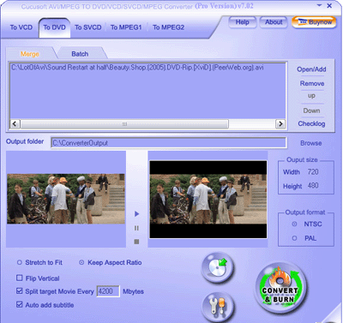The height and width of the screenshot is (323, 343).
Task: Move the file up in list
Action: click(311, 96)
